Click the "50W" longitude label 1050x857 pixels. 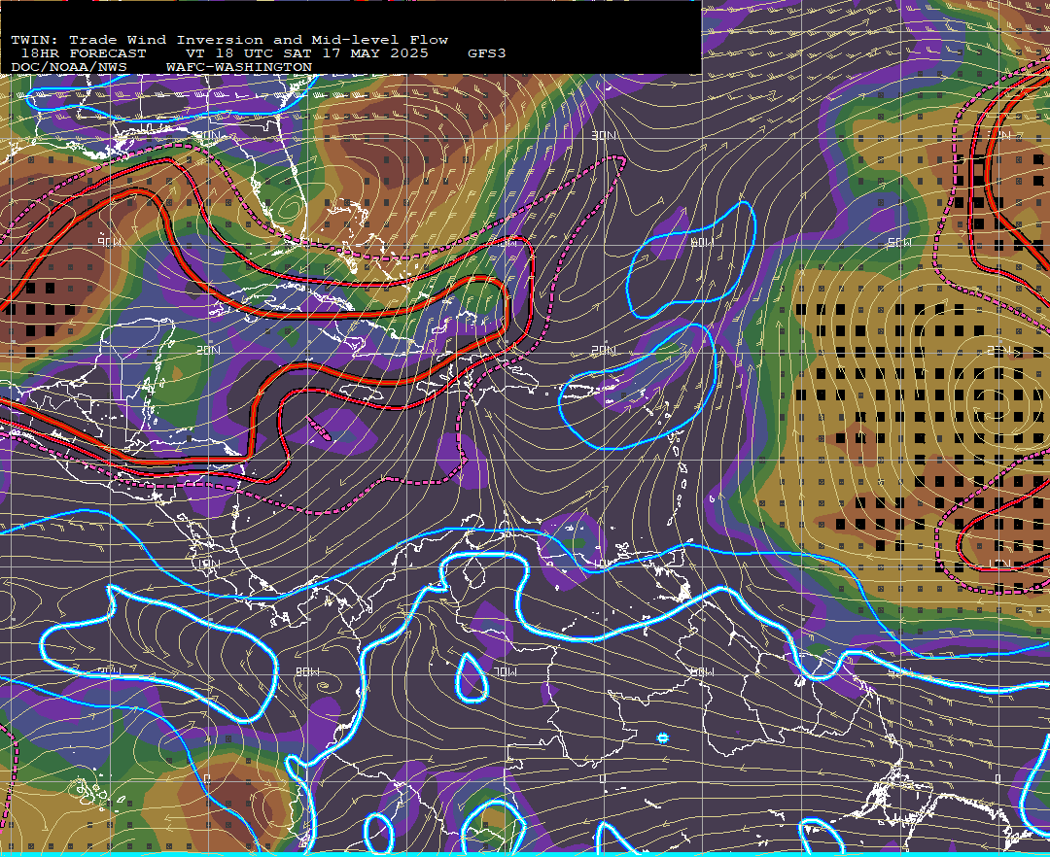pyautogui.click(x=898, y=243)
